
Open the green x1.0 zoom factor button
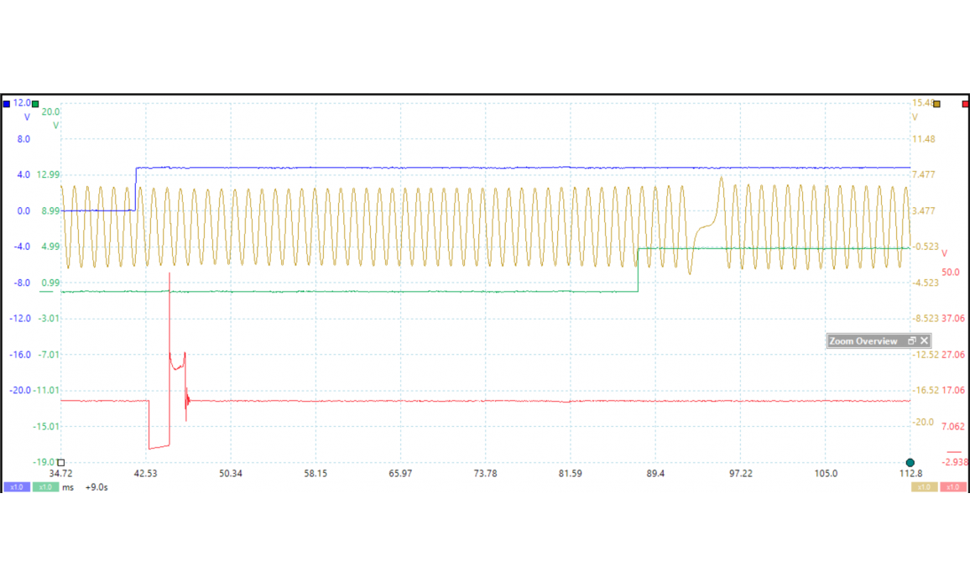[x=45, y=487]
